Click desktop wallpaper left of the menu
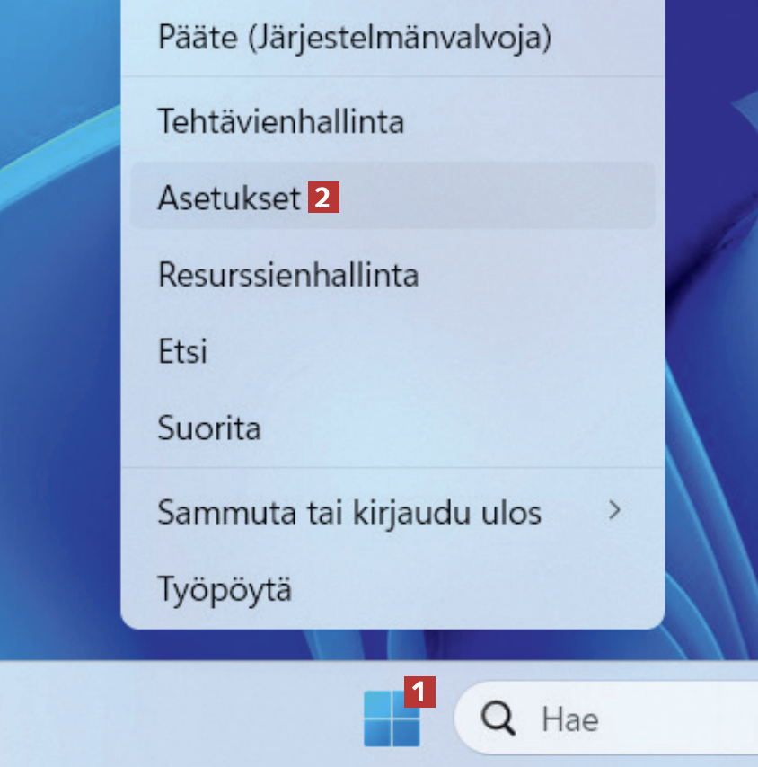 [58, 359]
